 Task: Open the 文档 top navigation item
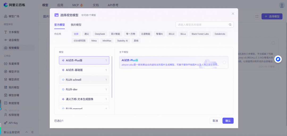[x=96, y=5]
